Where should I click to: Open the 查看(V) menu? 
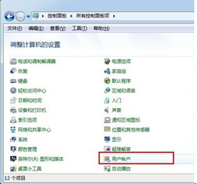coord(58,28)
